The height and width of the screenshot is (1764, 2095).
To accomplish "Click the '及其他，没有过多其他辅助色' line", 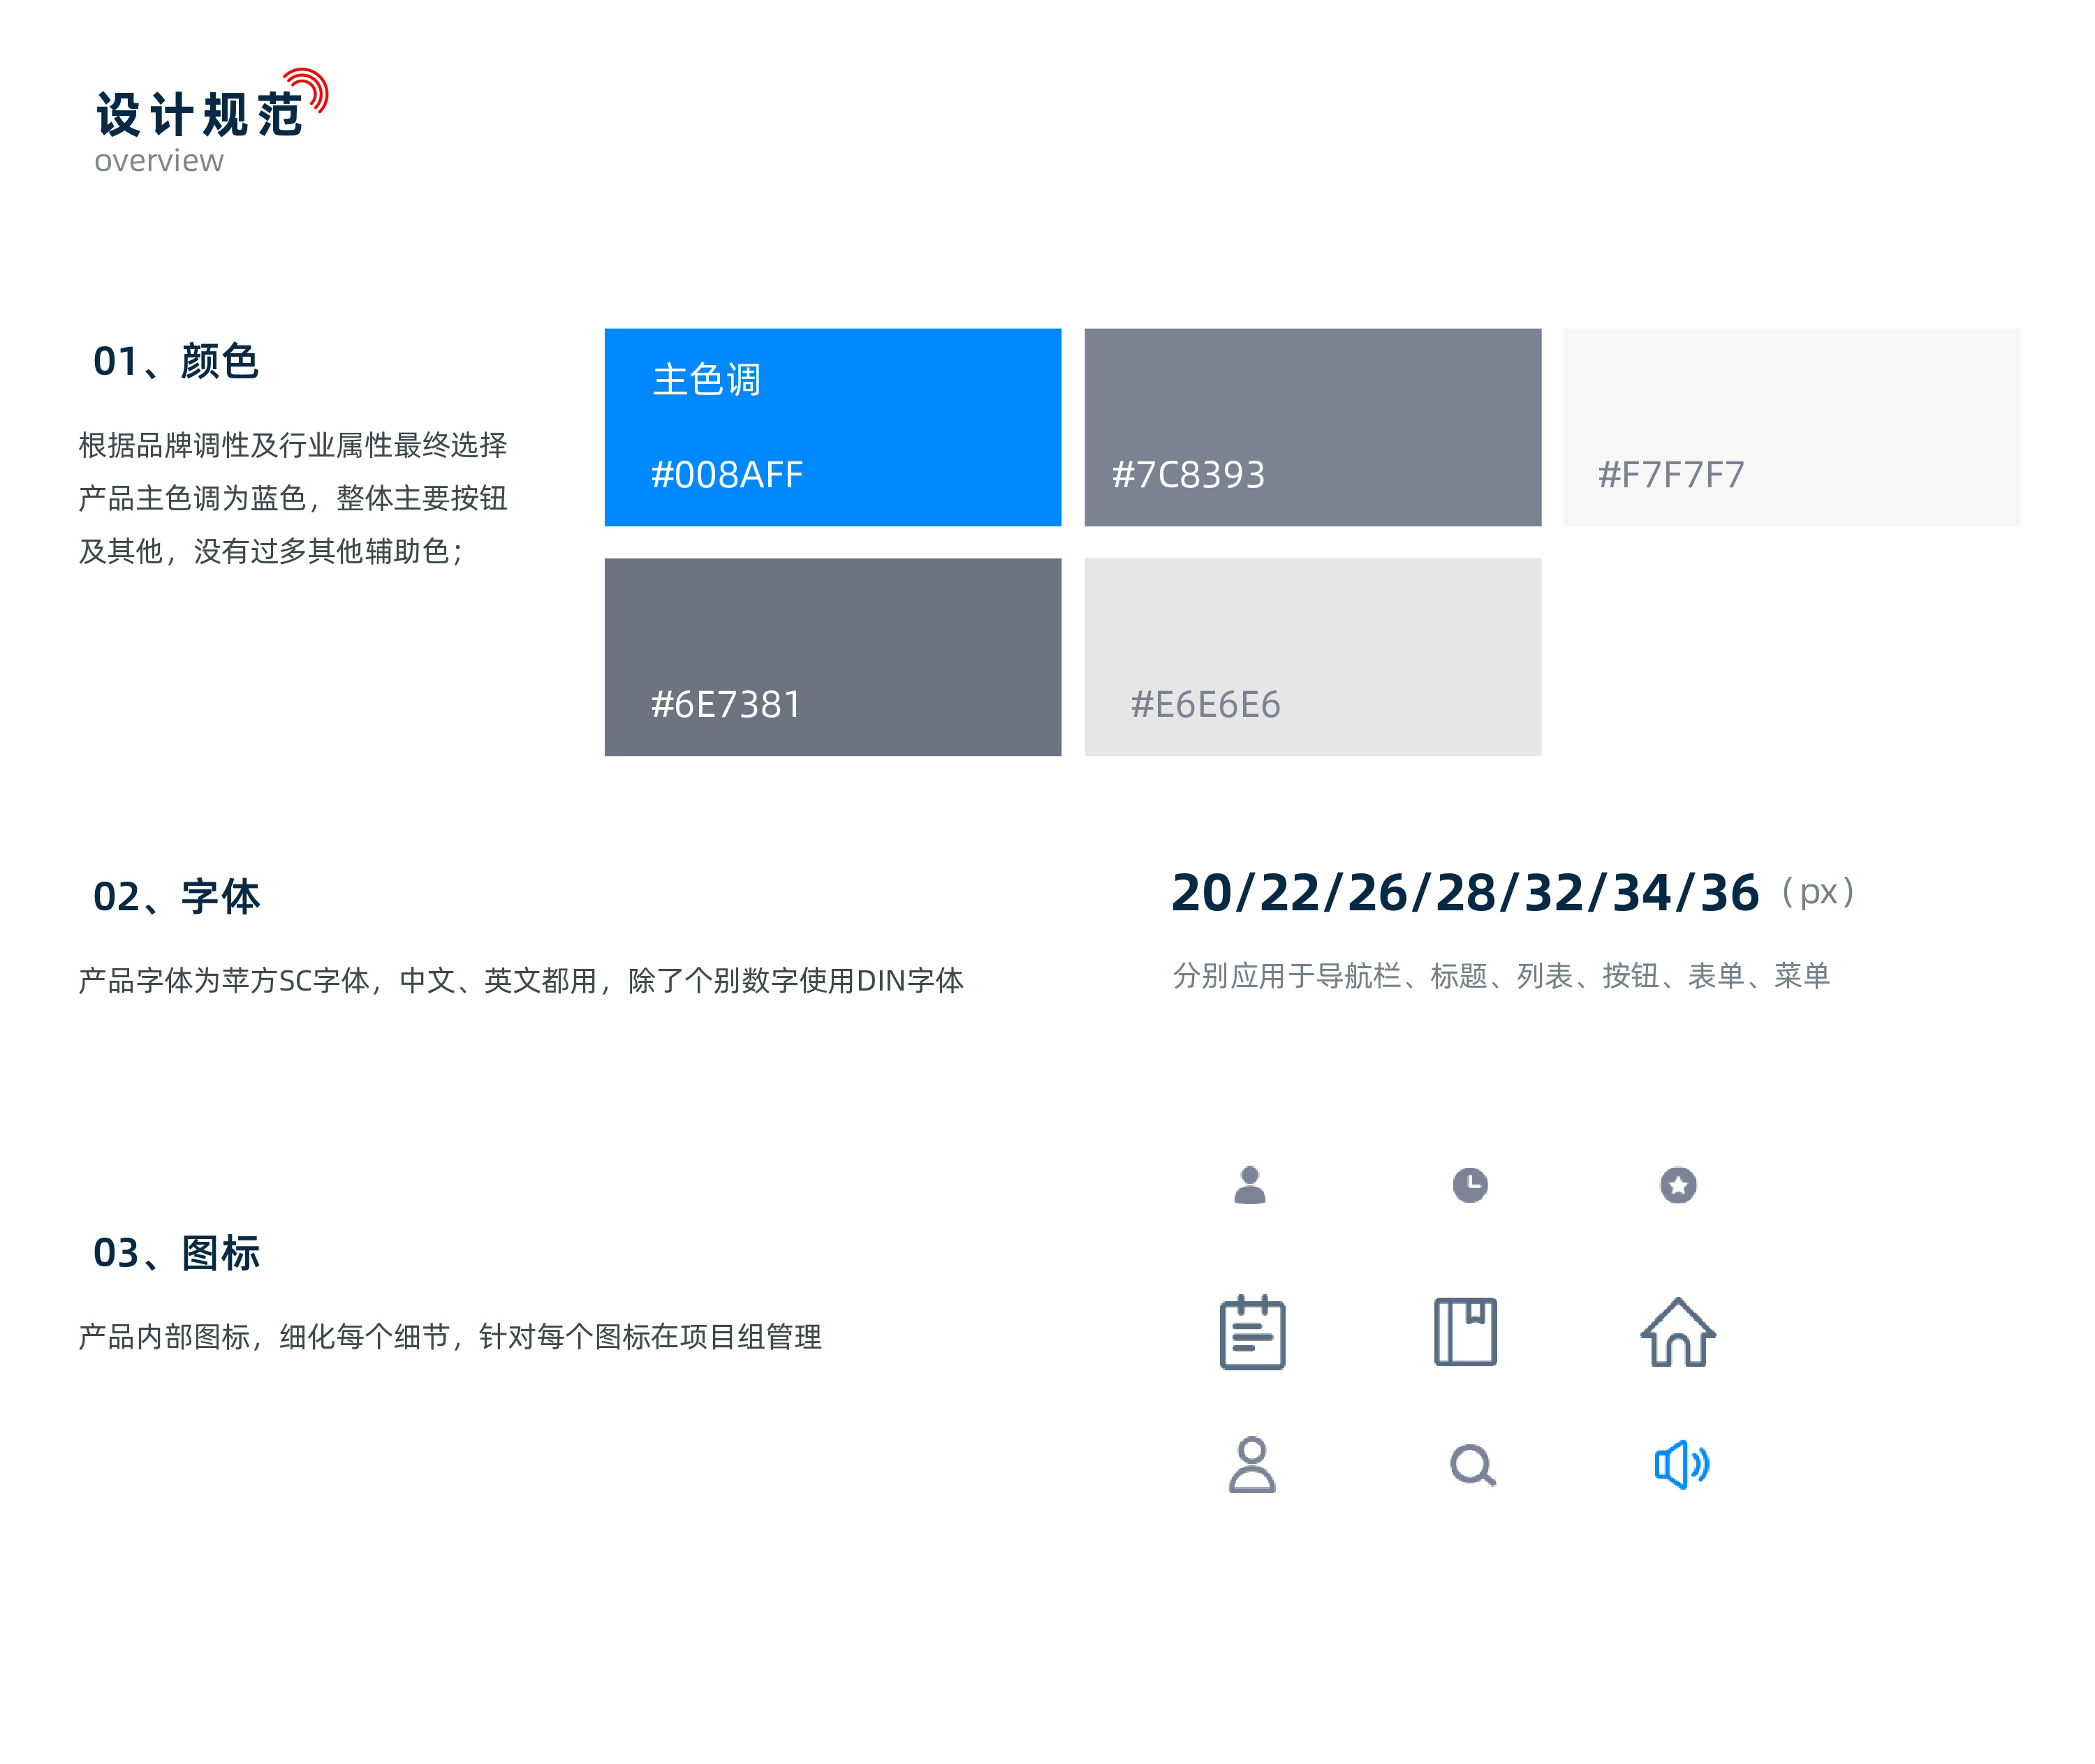I will (x=271, y=551).
